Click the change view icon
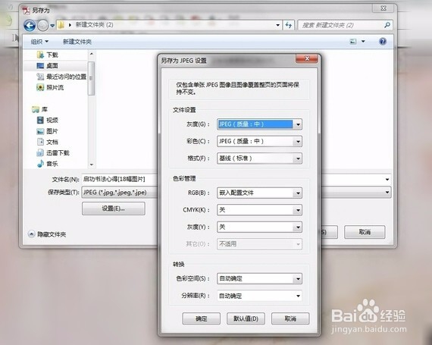The image size is (432, 345). (x=353, y=42)
